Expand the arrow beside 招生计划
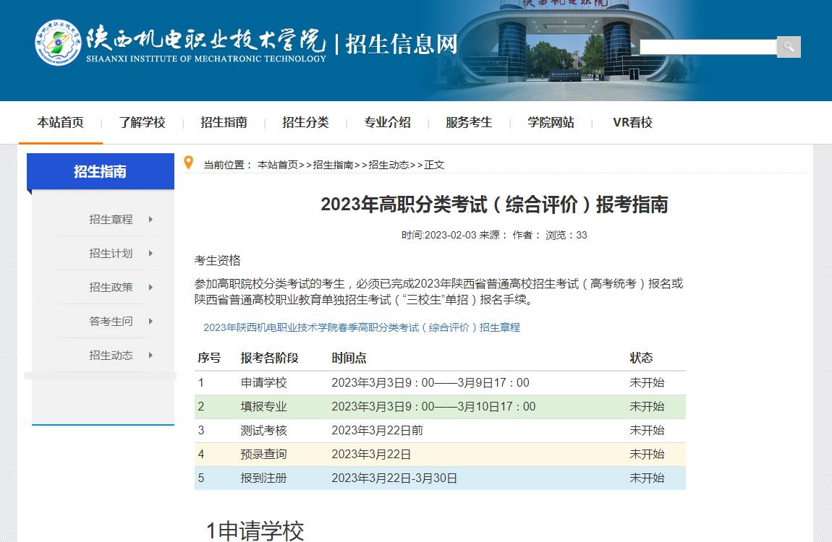832x542 pixels. 150,253
